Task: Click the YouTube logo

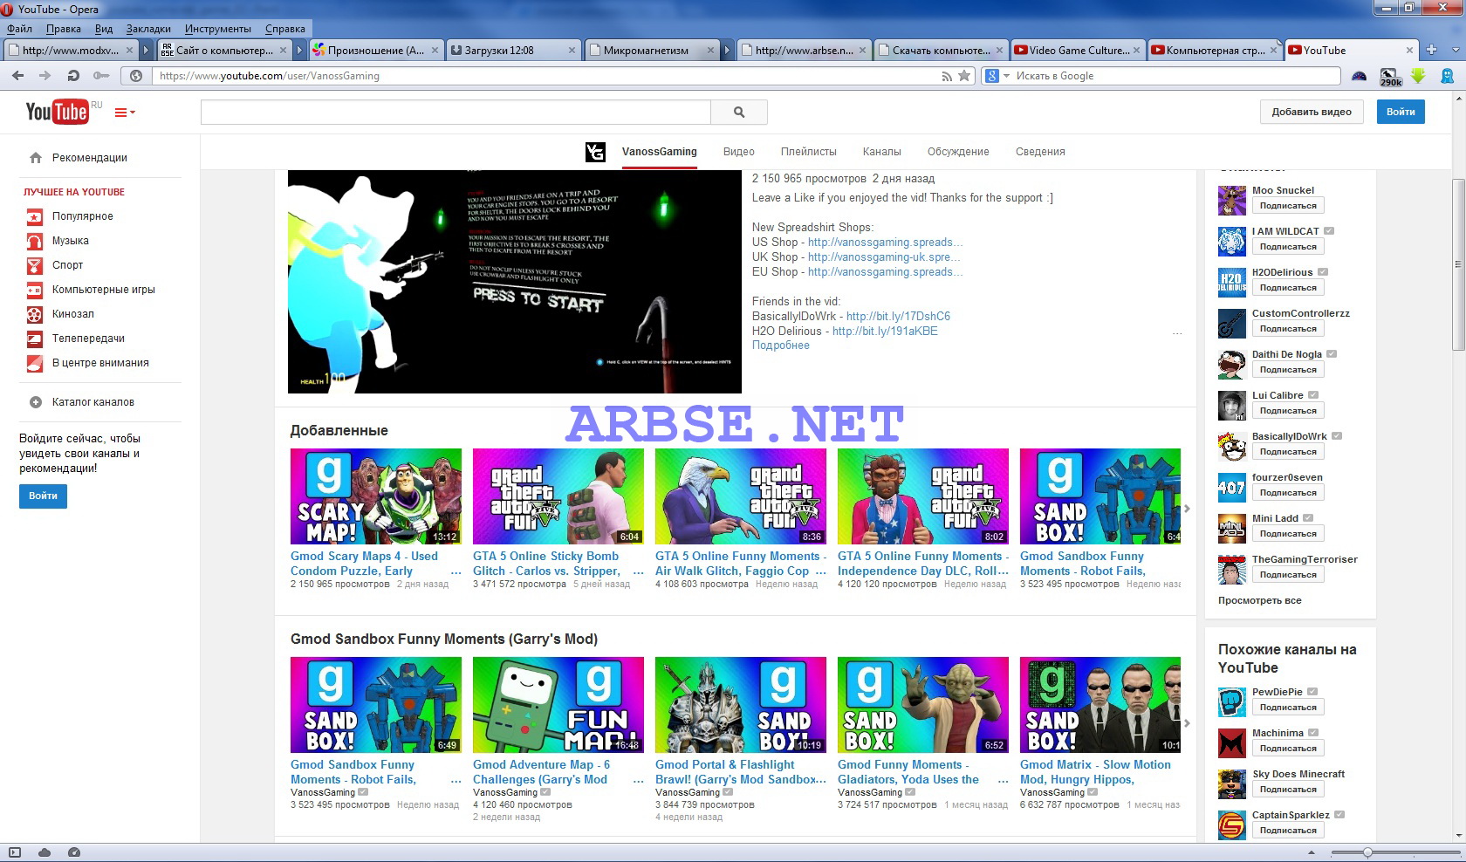Action: point(57,112)
